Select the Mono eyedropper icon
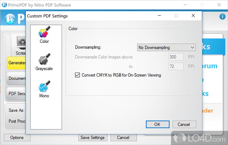Image resolution: width=228 pixels, height=145 pixels. pyautogui.click(x=44, y=86)
